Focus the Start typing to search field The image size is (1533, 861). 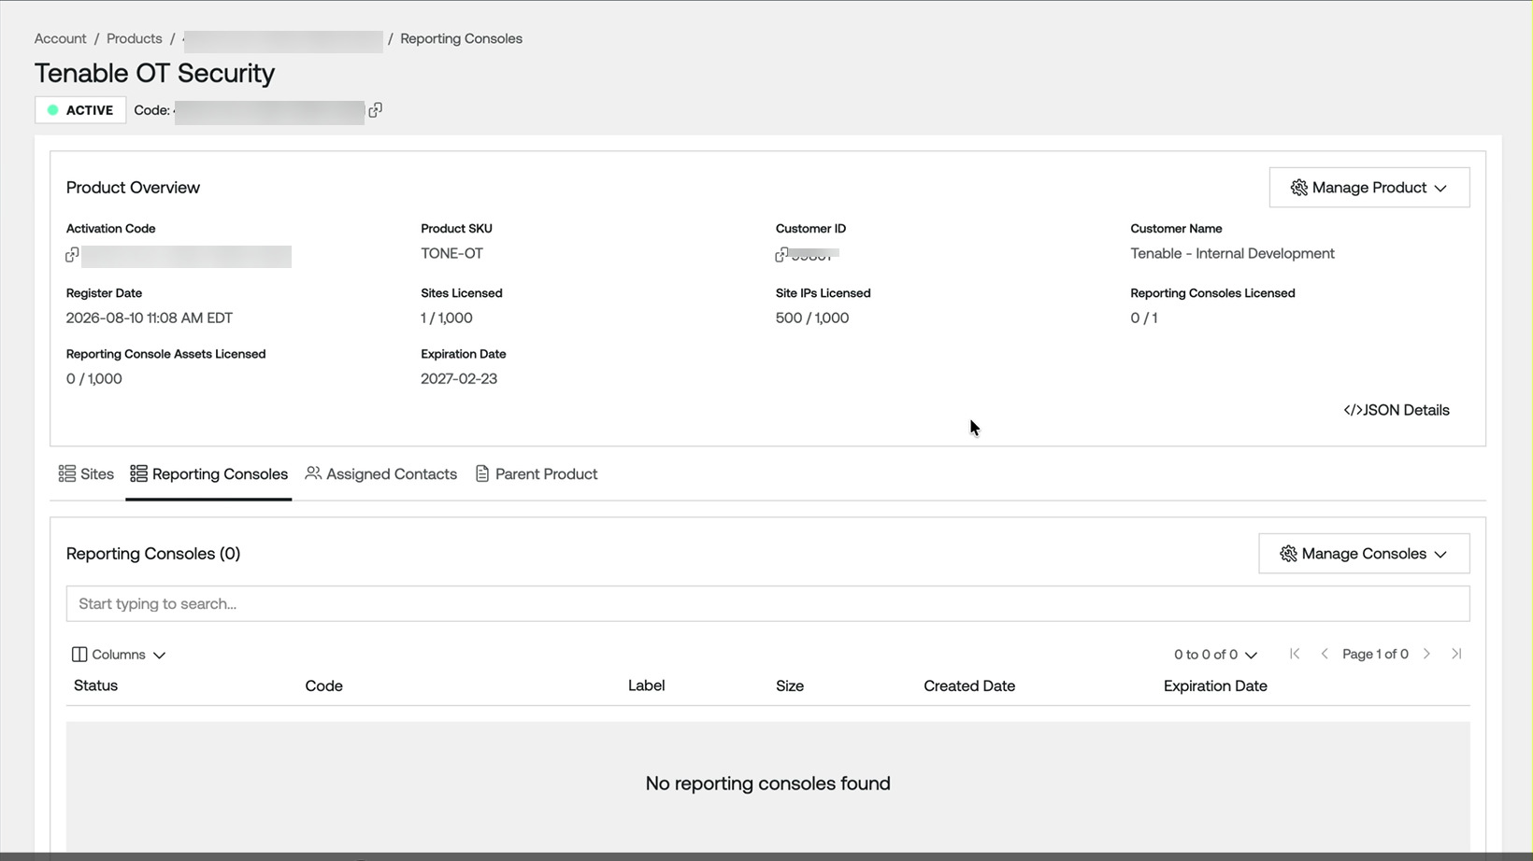pos(767,604)
